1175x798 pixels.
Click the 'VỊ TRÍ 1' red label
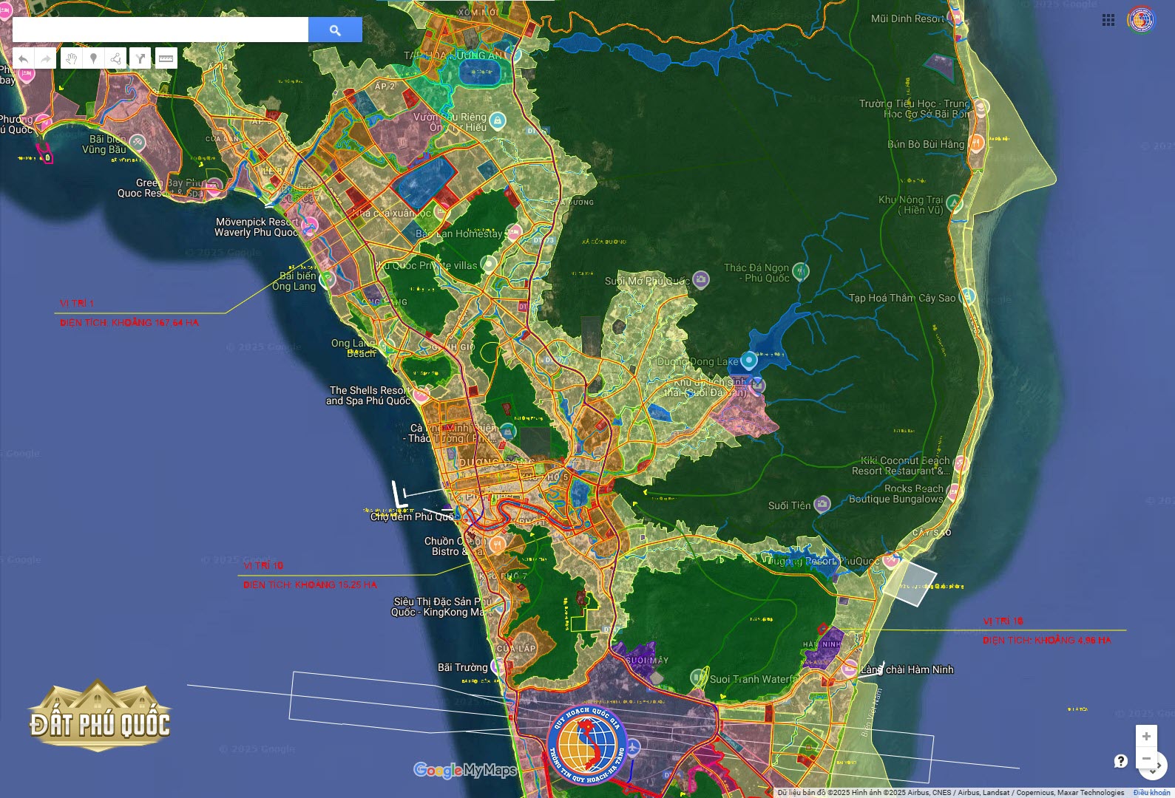(77, 304)
